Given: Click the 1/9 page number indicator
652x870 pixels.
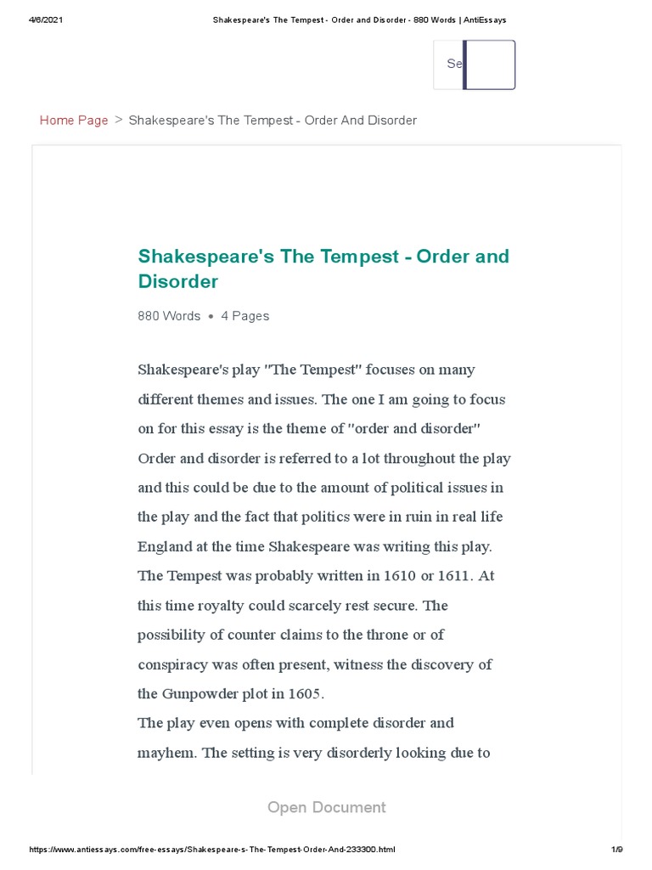Looking at the screenshot, I should pos(616,850).
